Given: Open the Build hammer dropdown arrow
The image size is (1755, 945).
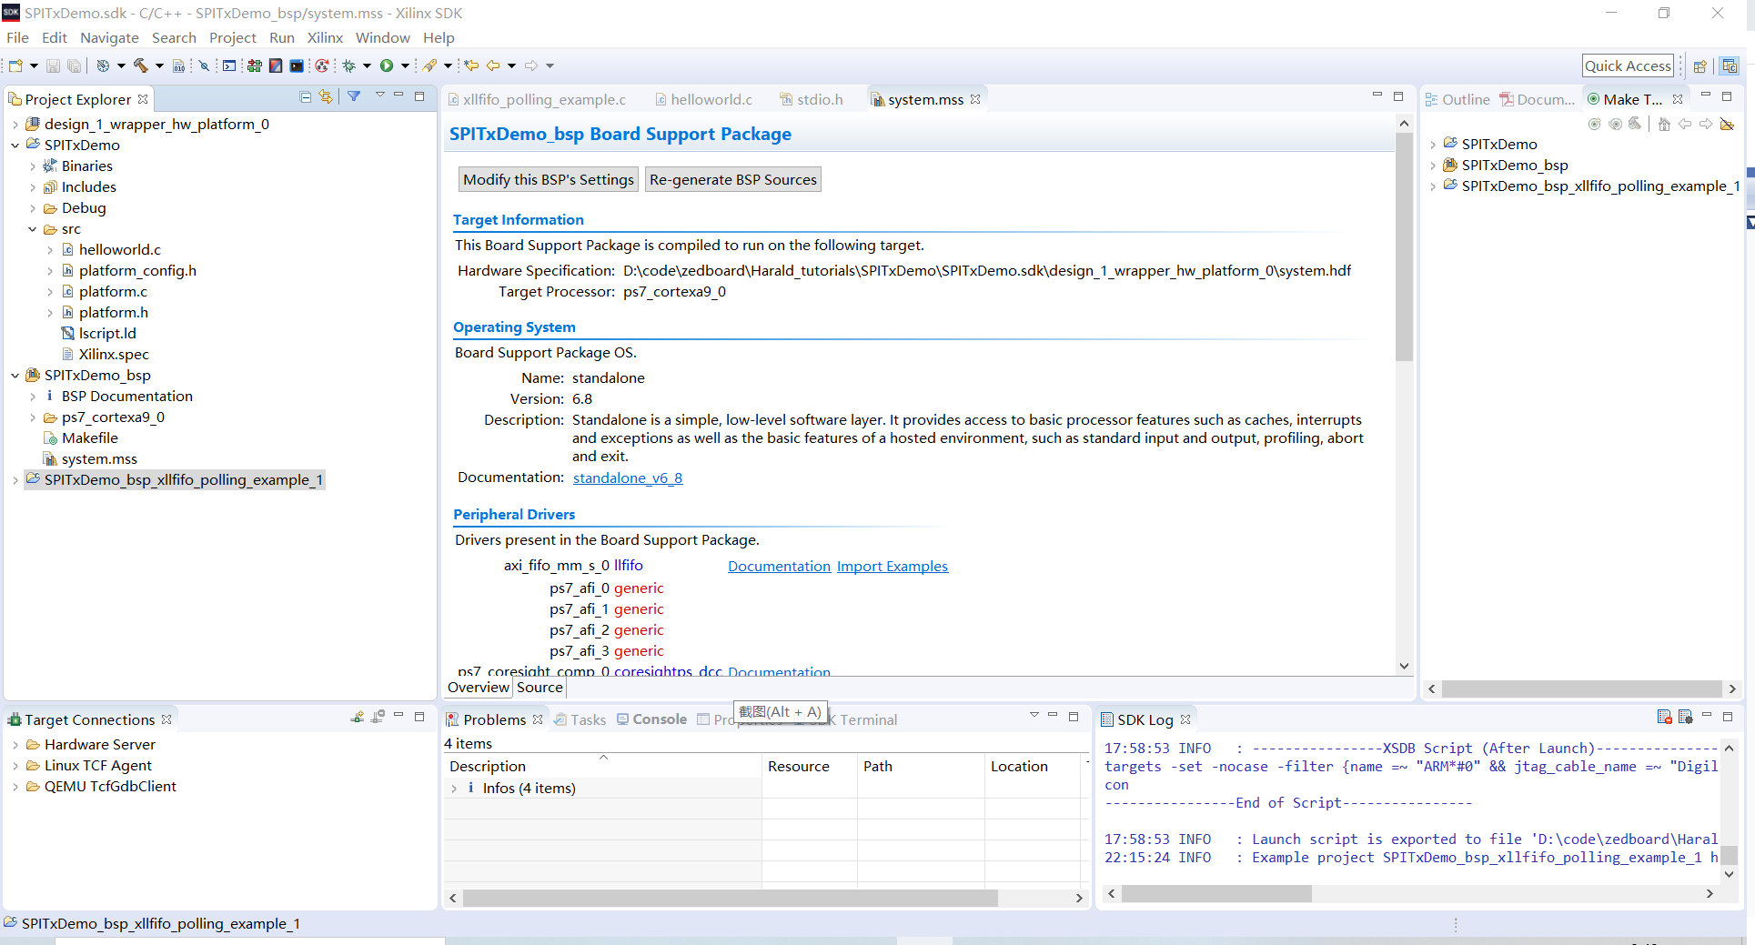Looking at the screenshot, I should pyautogui.click(x=159, y=65).
